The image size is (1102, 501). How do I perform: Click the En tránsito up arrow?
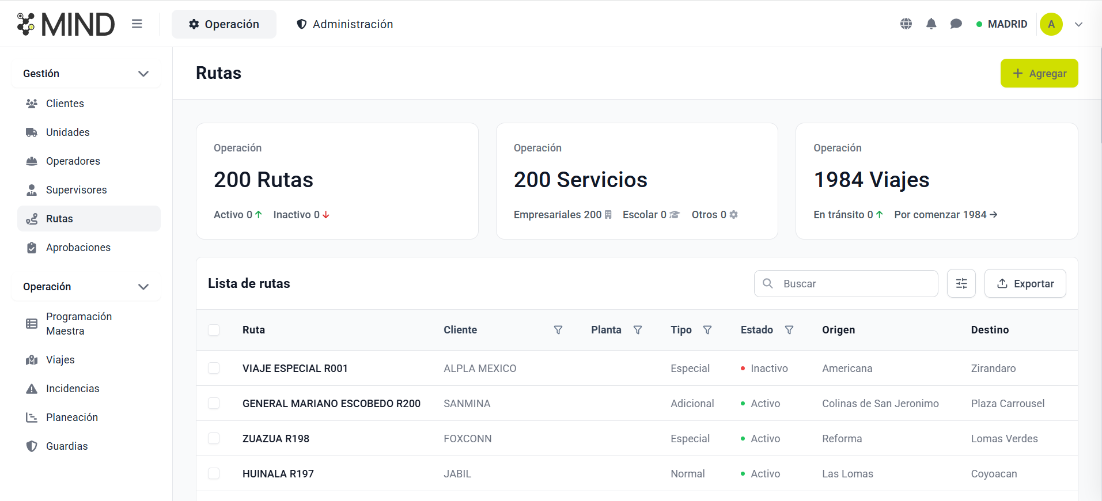coord(879,215)
